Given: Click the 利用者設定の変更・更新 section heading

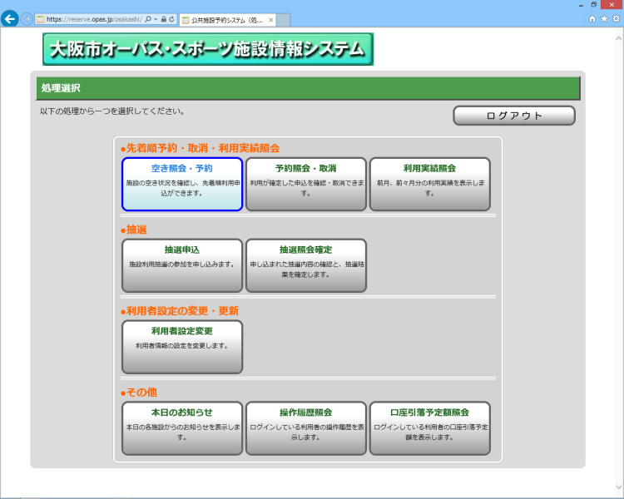Looking at the screenshot, I should [180, 311].
